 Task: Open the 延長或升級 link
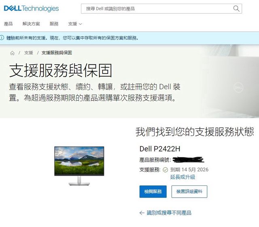coord(183,177)
